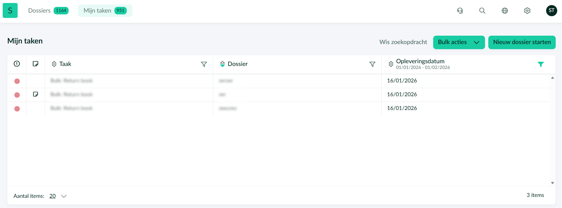Click the 1164 Dossiers count badge
This screenshot has width=562, height=208.
[61, 10]
